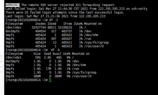Click the 484054 devtmpfs inode count
The image size is (158, 95).
tap(40, 31)
